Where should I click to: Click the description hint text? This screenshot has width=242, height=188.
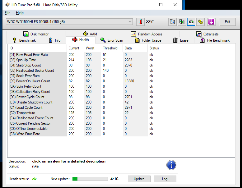coord(69,161)
